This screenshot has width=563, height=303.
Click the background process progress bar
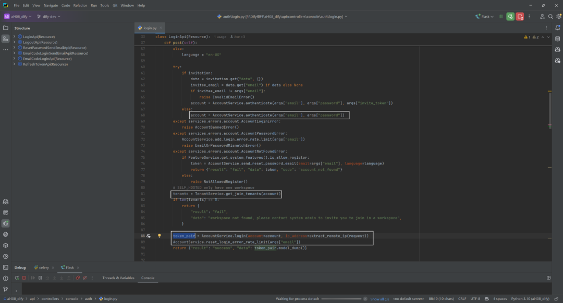click(x=341, y=299)
